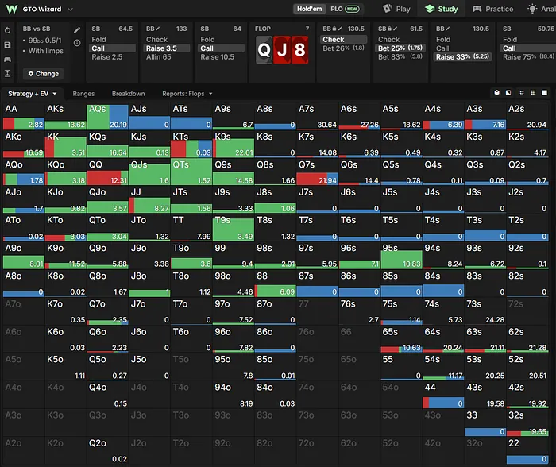The height and width of the screenshot is (467, 556).
Task: Click the red 8 flop card
Action: [x=299, y=50]
